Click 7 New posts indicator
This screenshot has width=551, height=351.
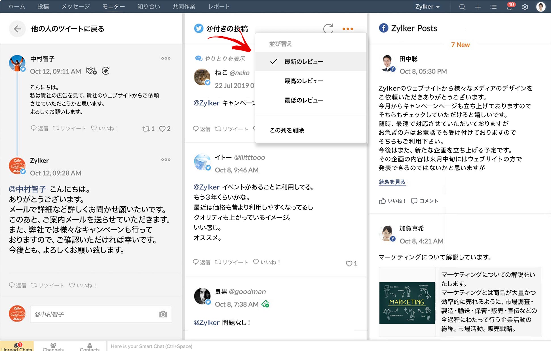coord(460,45)
